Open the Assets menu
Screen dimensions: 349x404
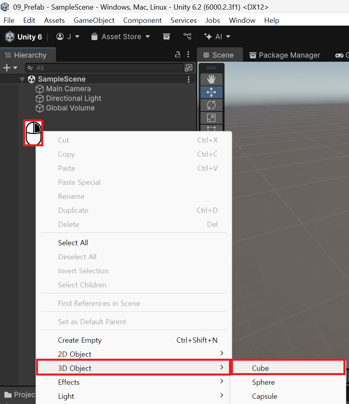pyautogui.click(x=54, y=20)
